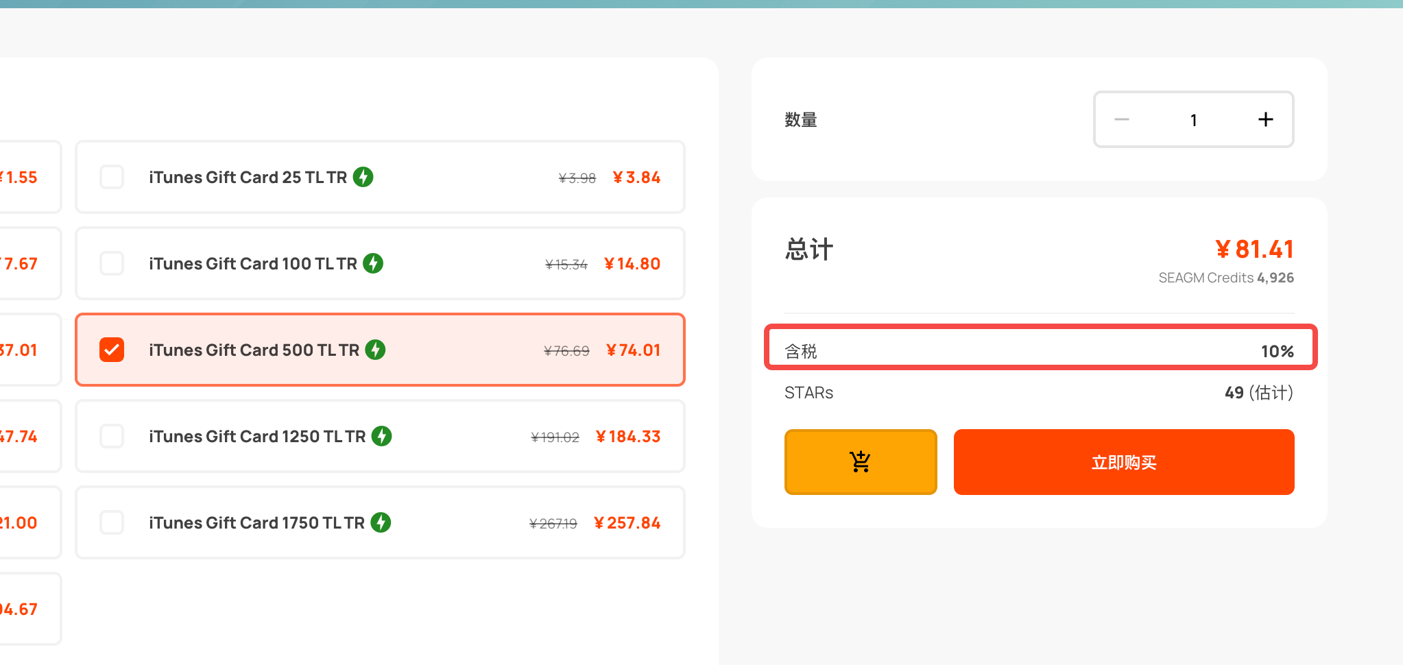Click the 49 (估计) STARs estimate
The image size is (1403, 665).
point(1259,393)
